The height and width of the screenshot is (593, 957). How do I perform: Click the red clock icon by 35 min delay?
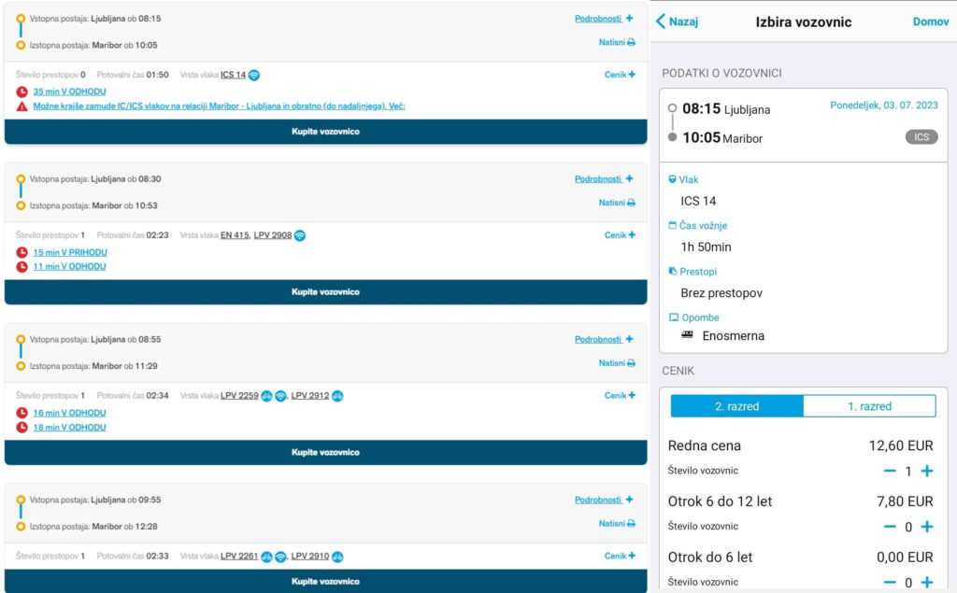tap(22, 92)
